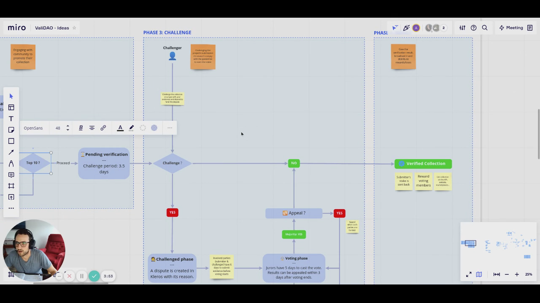Click the 25% zoom level

(529, 274)
